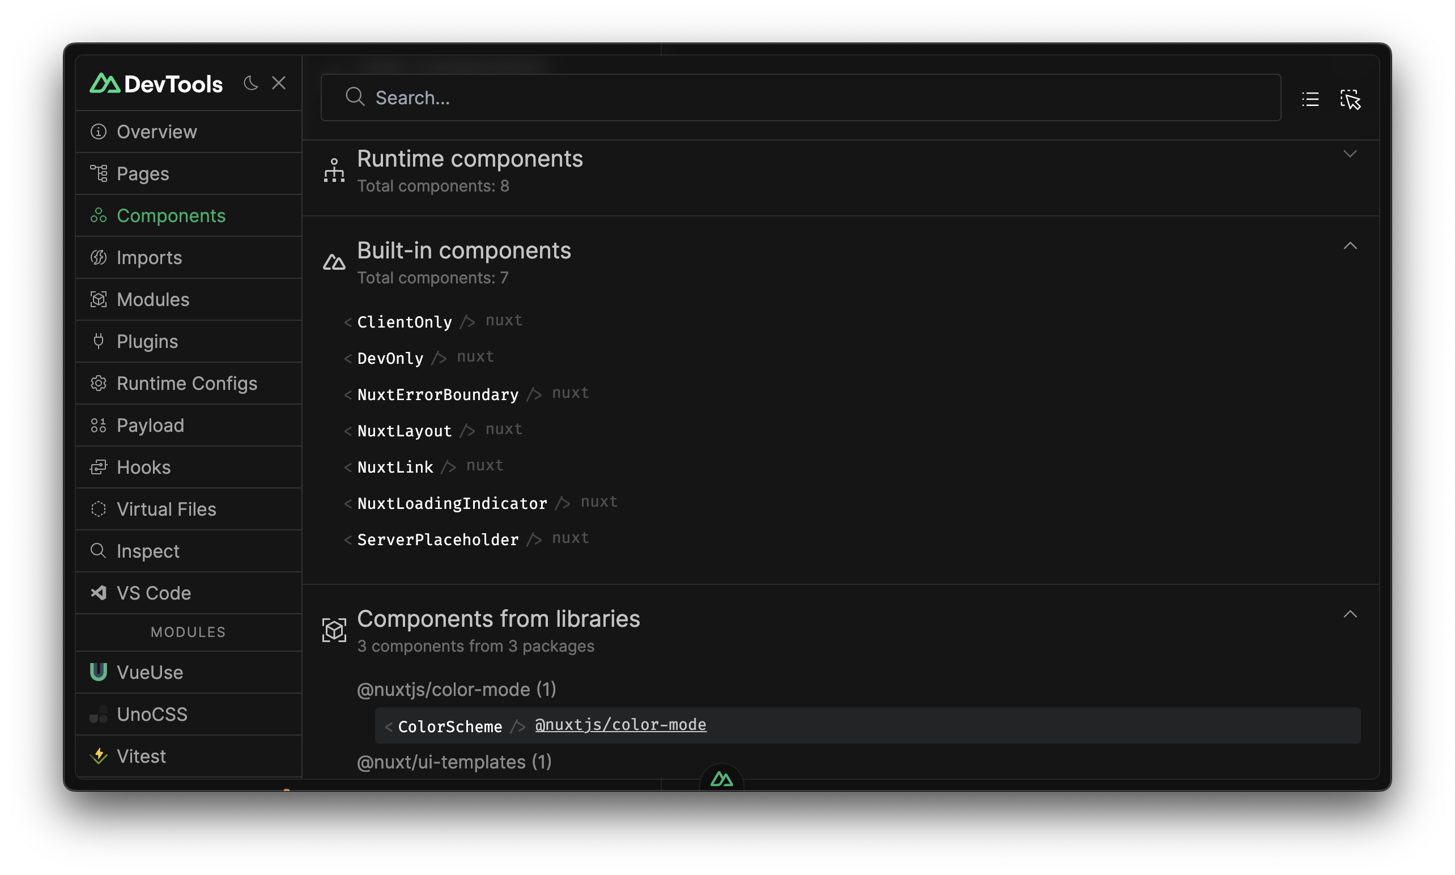Screen dimensions: 1455x875
Task: Toggle dark mode icon in header
Action: click(x=249, y=82)
